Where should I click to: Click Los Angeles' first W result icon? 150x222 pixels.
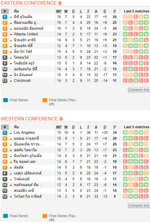pos(125,133)
